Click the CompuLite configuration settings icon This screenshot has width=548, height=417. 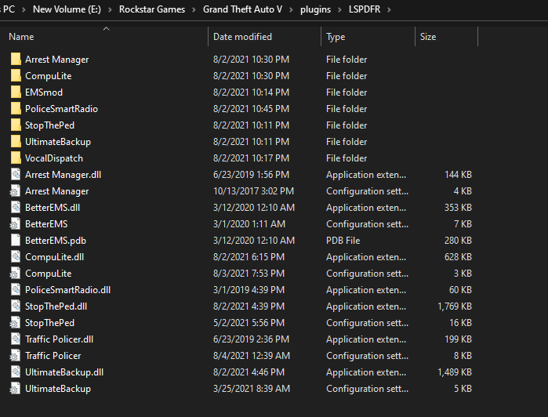pyautogui.click(x=16, y=274)
